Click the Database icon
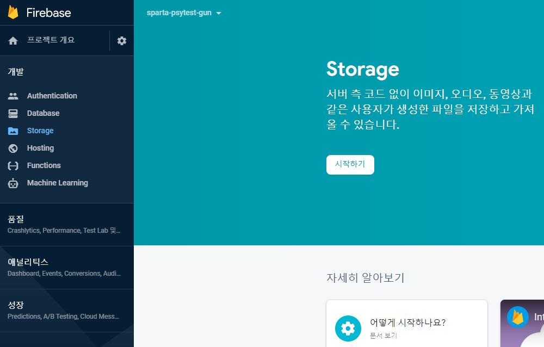Screen dimensions: 544x347 click(13, 114)
